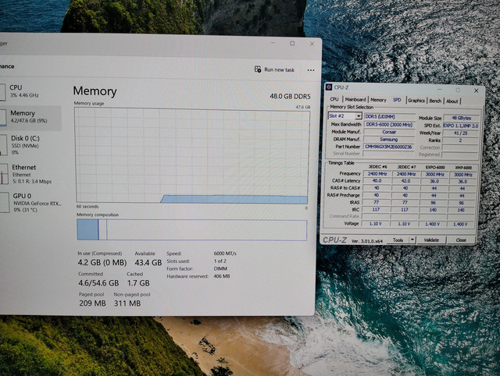Click the 48 GBytes module size value
Viewport: 500px width, 376px height.
point(462,118)
